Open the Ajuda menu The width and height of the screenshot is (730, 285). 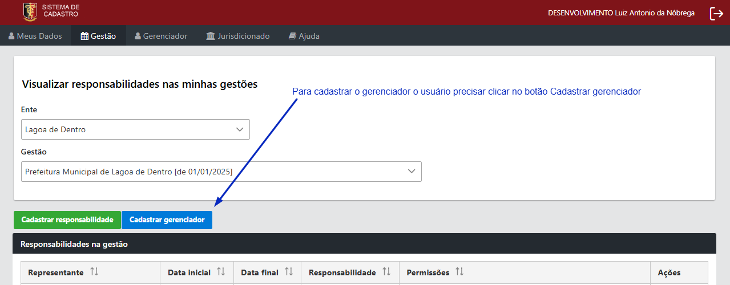304,36
